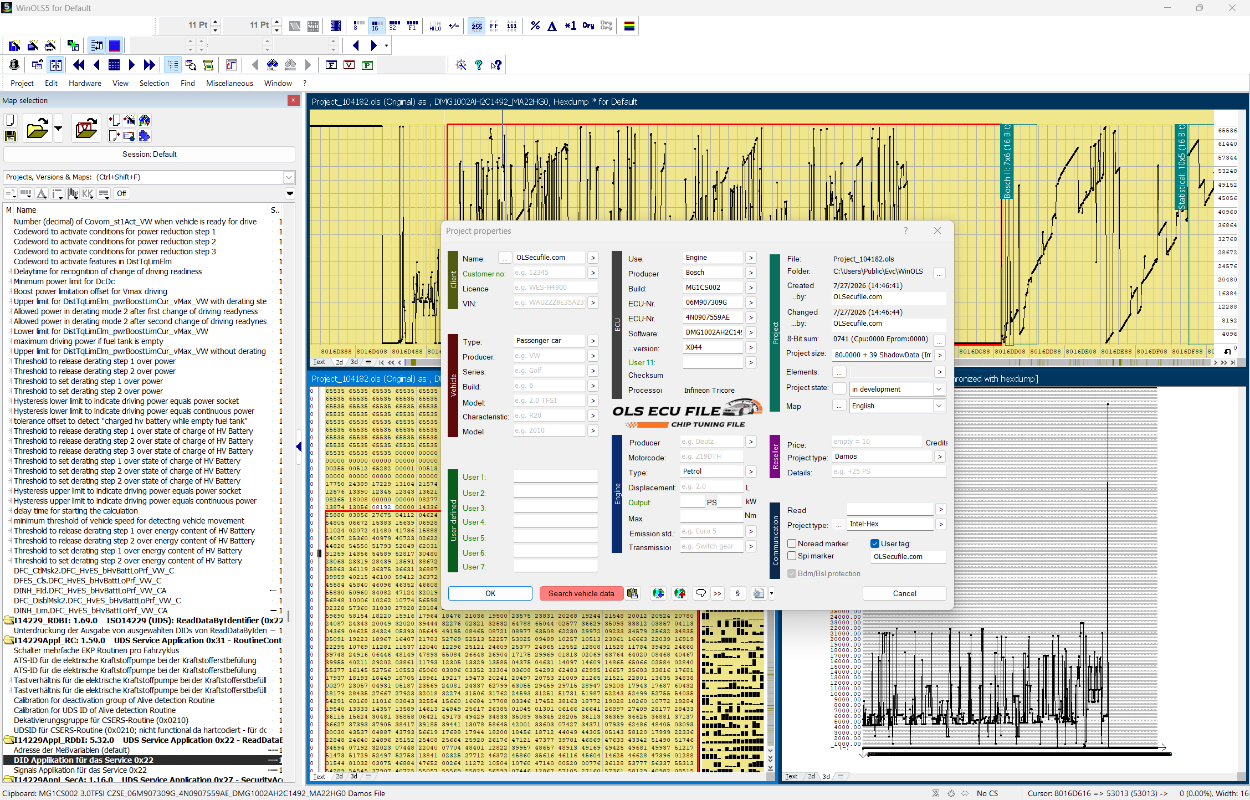The width and height of the screenshot is (1250, 800).
Task: Click the Client Name input field
Action: point(549,258)
